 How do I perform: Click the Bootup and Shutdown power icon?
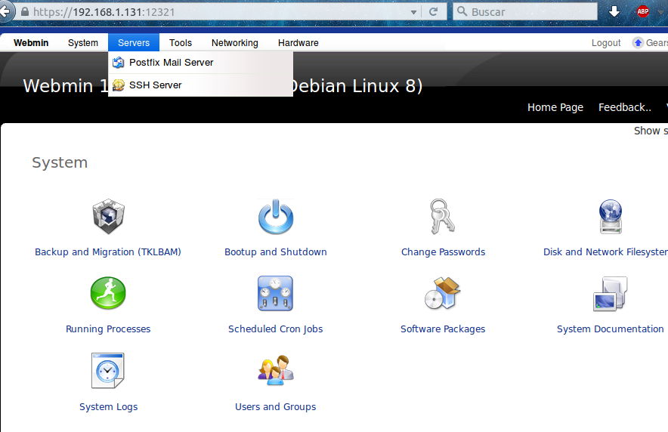275,218
